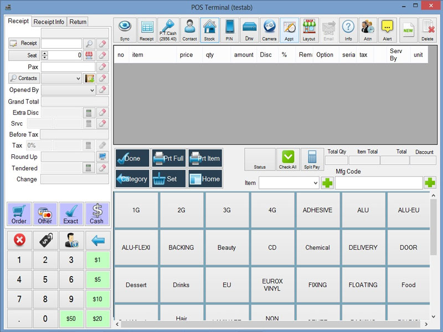Viewport: 443px width, 332px height.
Task: Open the Opened By dropdown
Action: pos(91,90)
